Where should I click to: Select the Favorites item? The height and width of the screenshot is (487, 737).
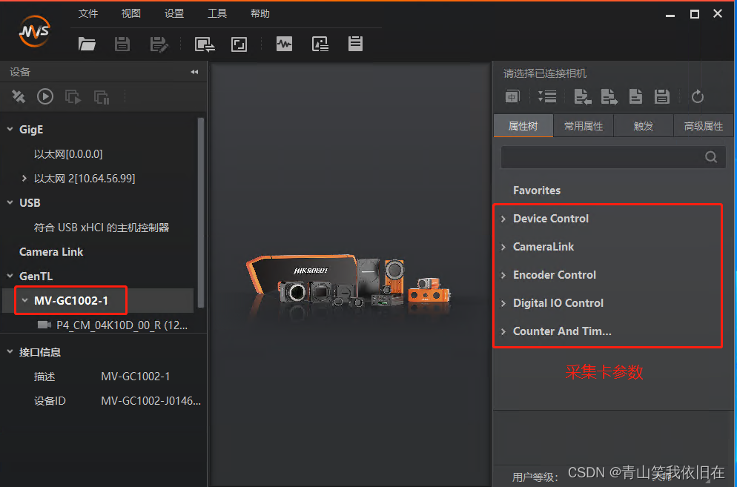pyautogui.click(x=537, y=191)
